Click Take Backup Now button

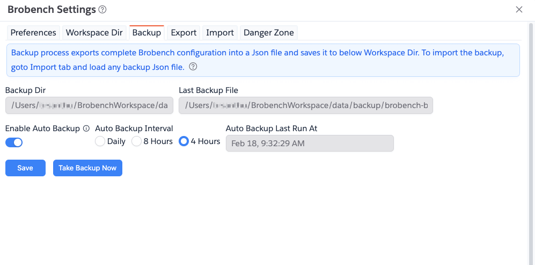[87, 168]
